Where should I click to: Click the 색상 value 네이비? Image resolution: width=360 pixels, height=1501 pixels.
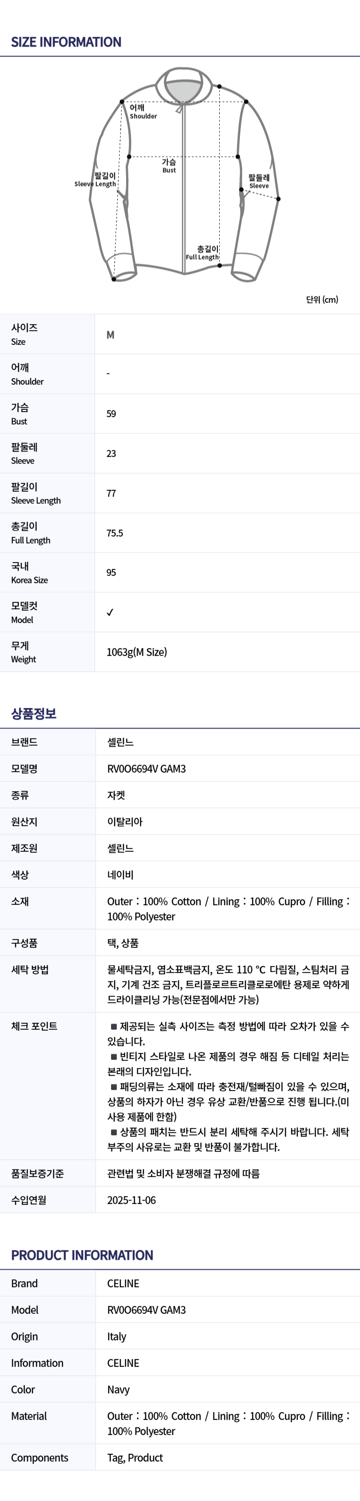(121, 875)
